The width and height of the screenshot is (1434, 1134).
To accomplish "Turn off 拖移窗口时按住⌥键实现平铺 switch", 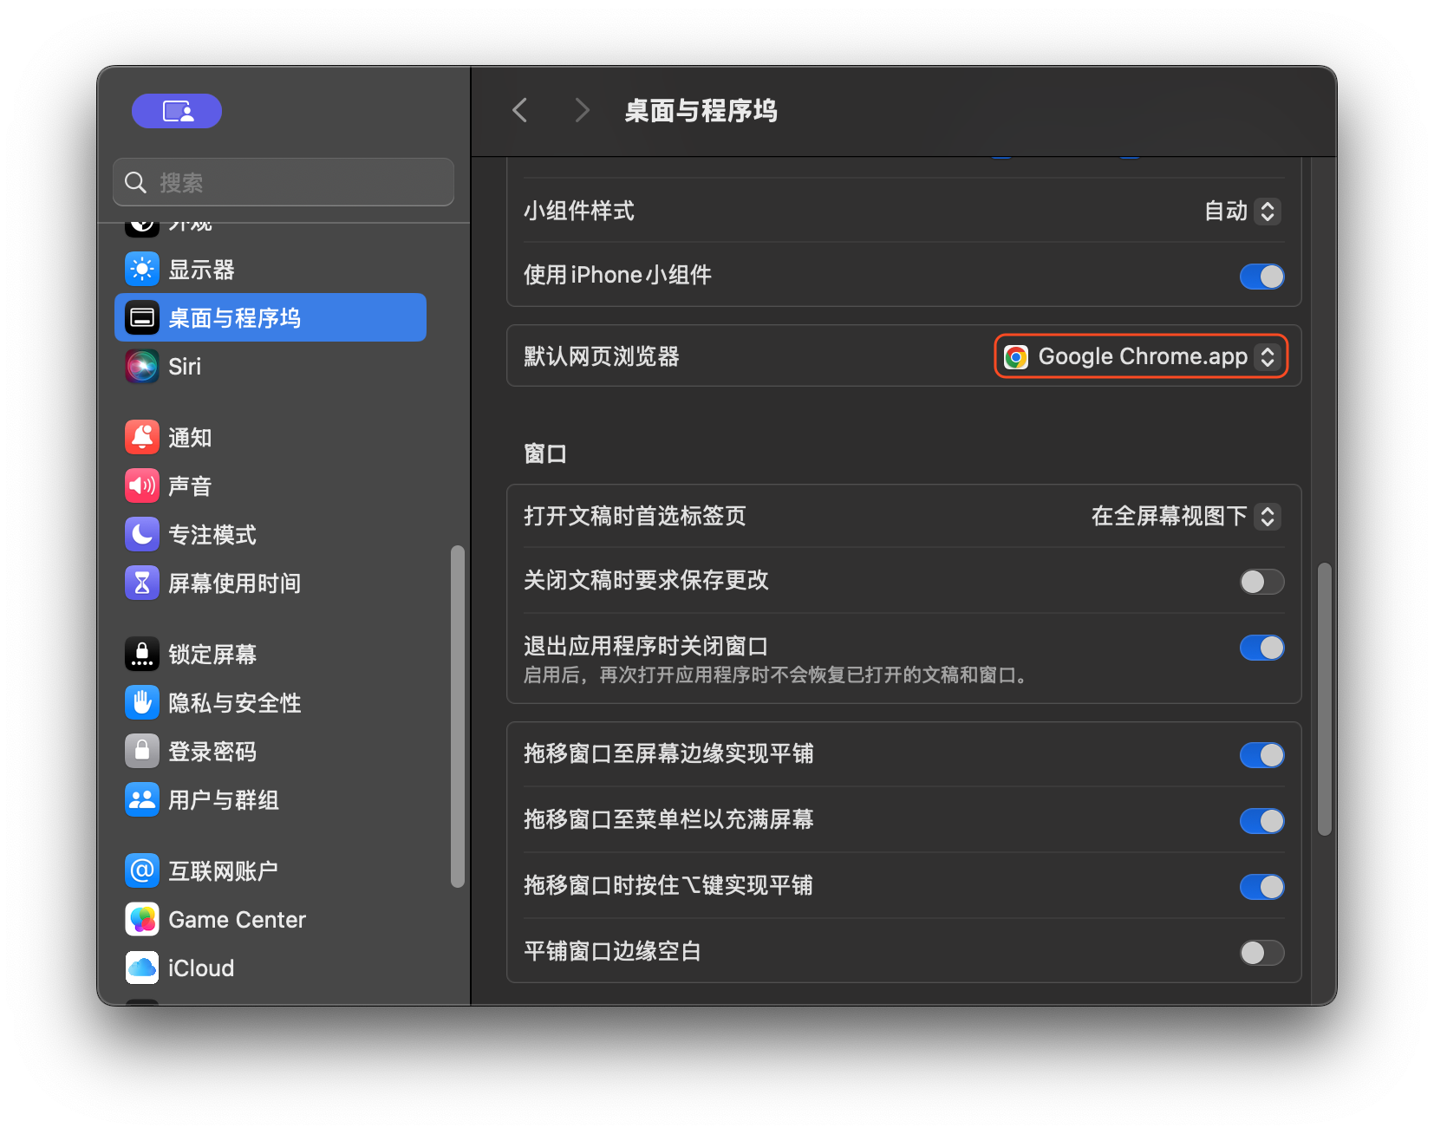I will (x=1261, y=887).
